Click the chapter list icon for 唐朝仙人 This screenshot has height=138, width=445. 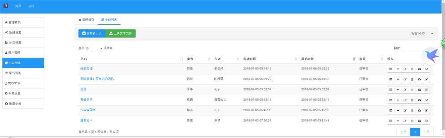coord(391,121)
